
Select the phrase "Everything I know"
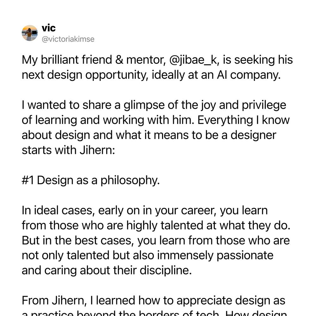pyautogui.click(x=243, y=120)
